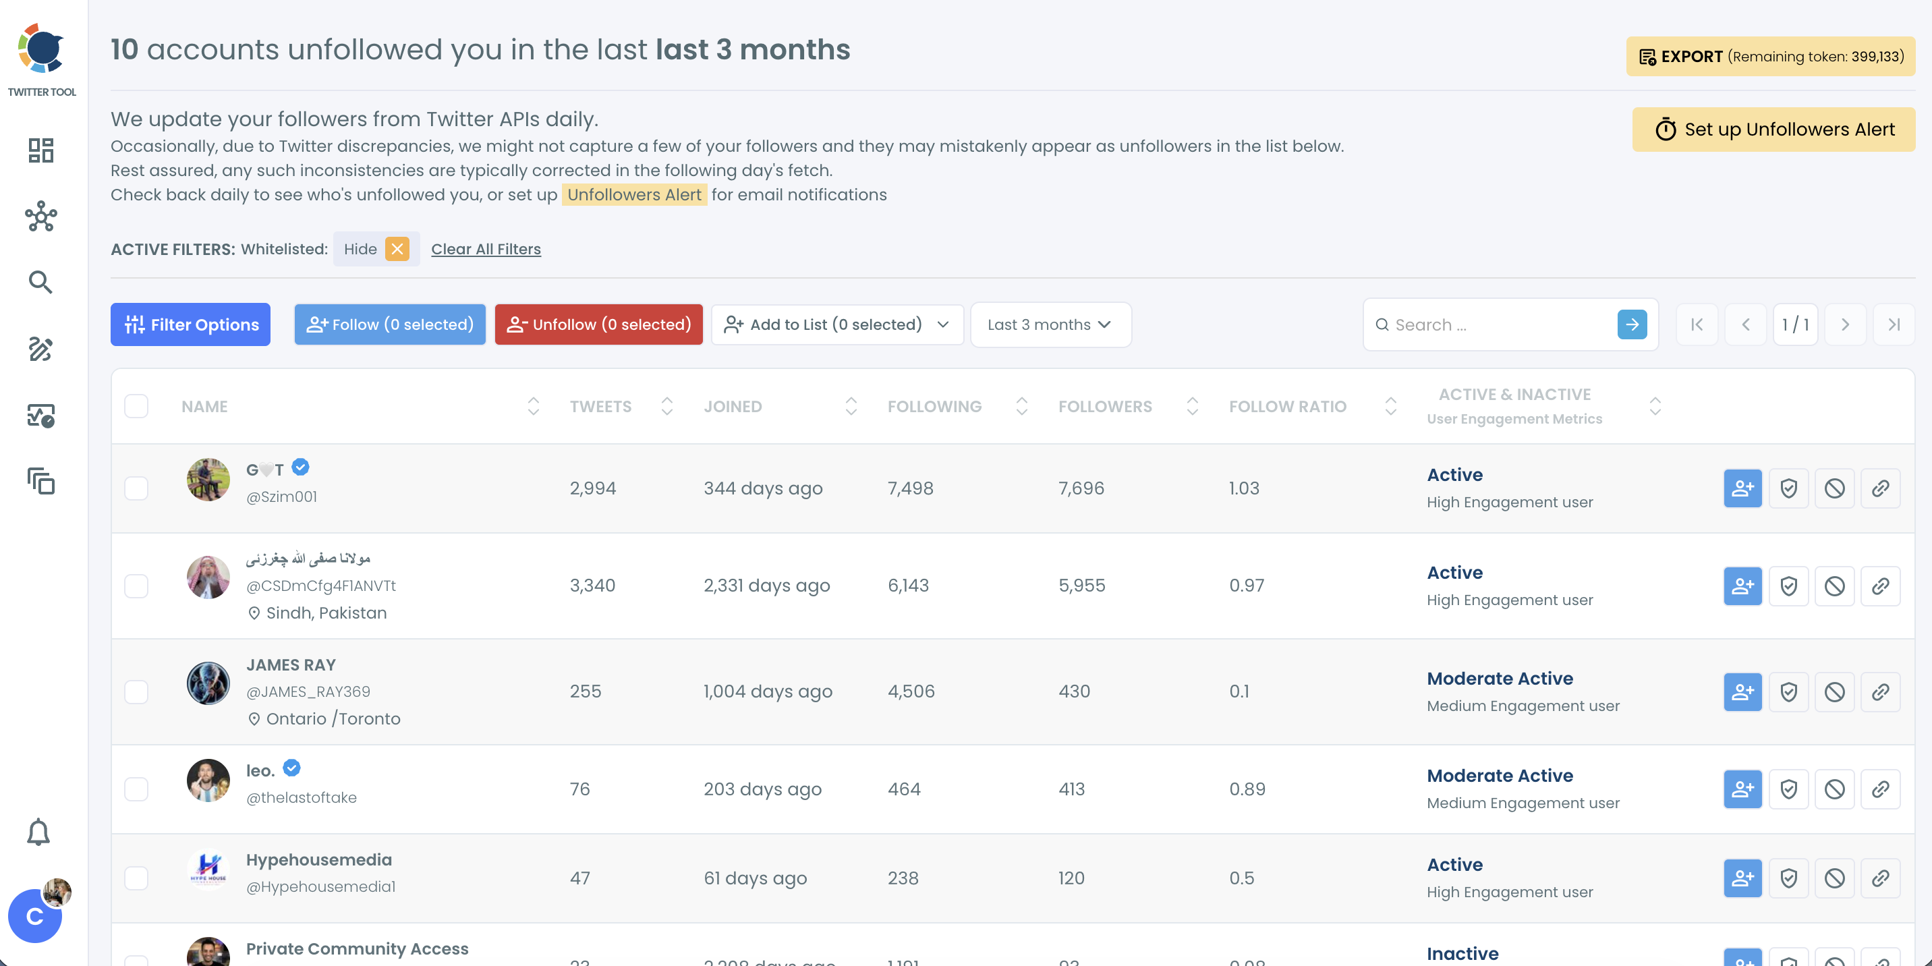Open profile link icon for Hypehousemedia
The height and width of the screenshot is (966, 1932).
click(x=1880, y=878)
